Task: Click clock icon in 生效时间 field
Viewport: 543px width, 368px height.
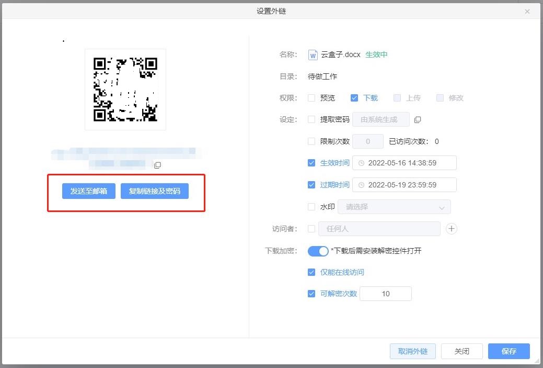Action: (361, 163)
